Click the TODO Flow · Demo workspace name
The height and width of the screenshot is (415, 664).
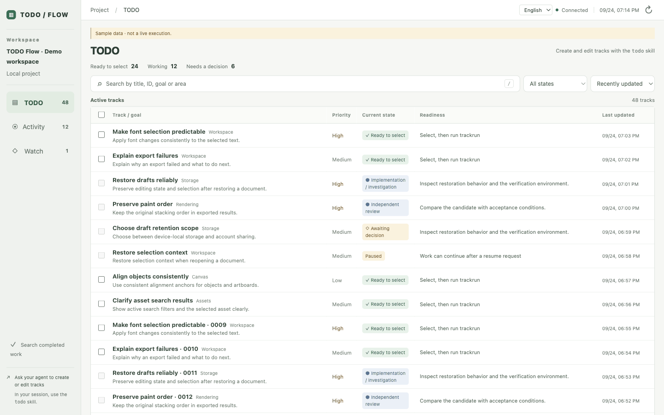pos(34,56)
